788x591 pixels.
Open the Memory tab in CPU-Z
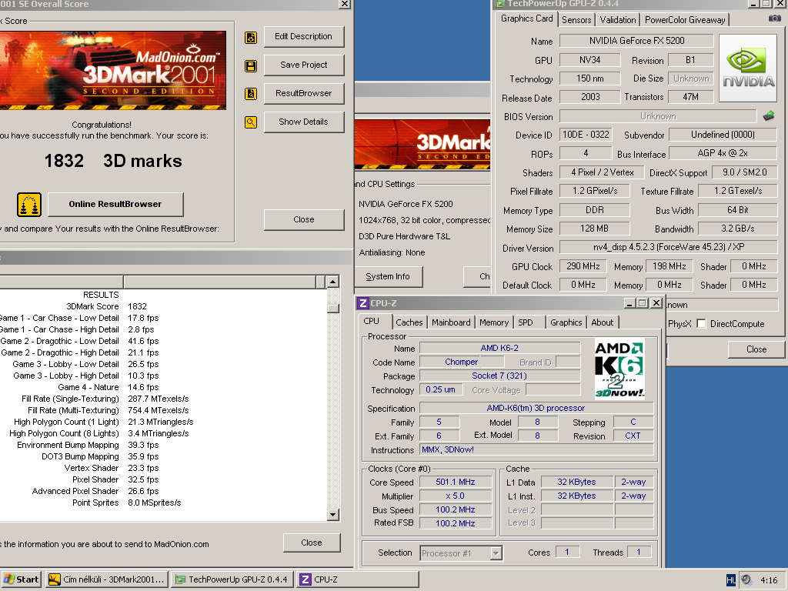click(x=493, y=322)
